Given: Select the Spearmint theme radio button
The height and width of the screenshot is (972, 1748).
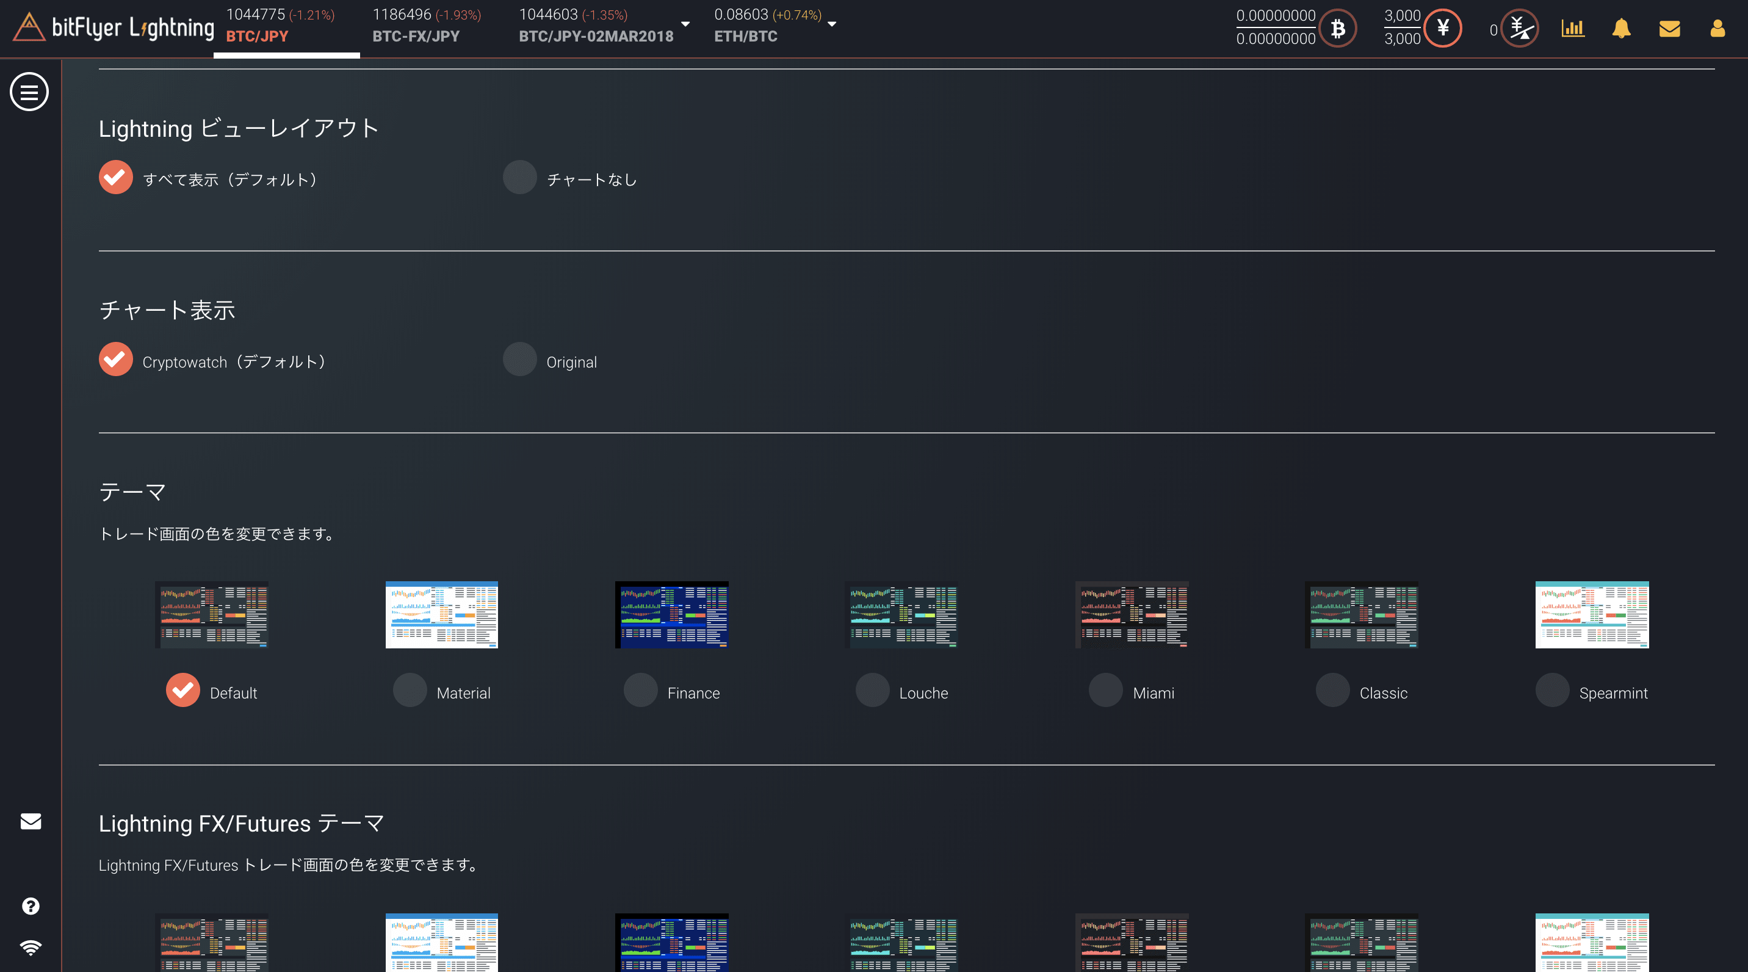Looking at the screenshot, I should [x=1552, y=691].
